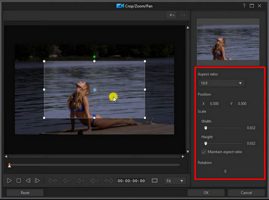269x200 pixels.
Task: Click the bottom middle crop edge handle
Action: [x=94, y=118]
